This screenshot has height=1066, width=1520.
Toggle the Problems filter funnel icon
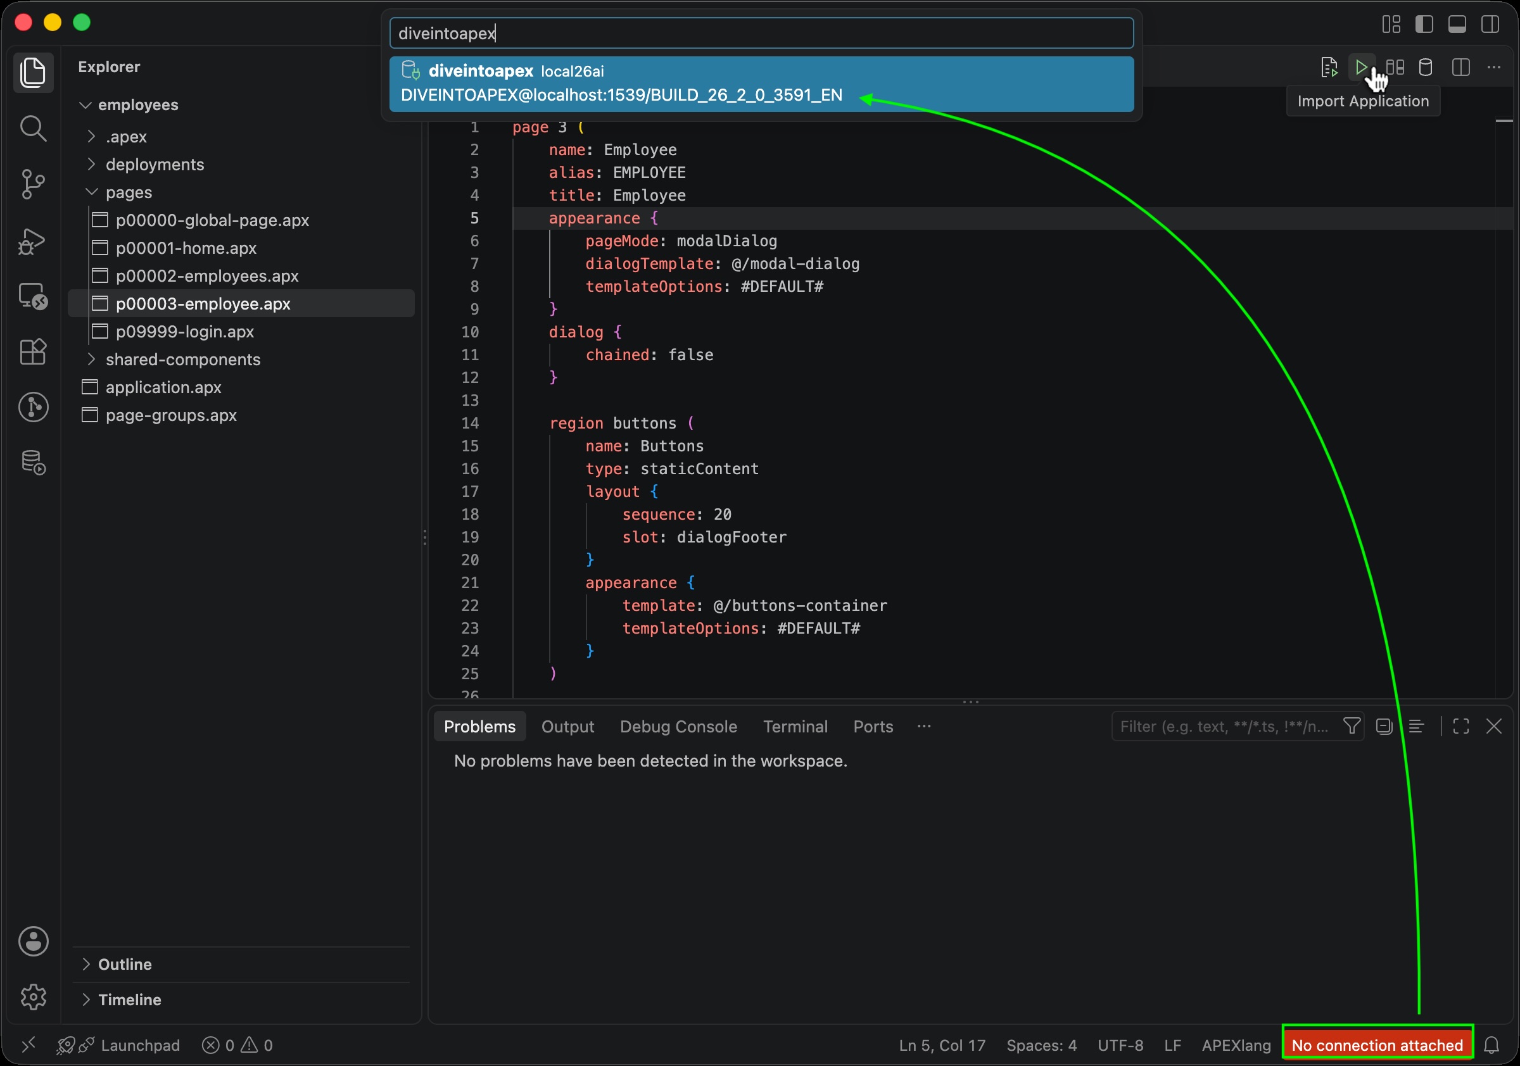click(1352, 727)
